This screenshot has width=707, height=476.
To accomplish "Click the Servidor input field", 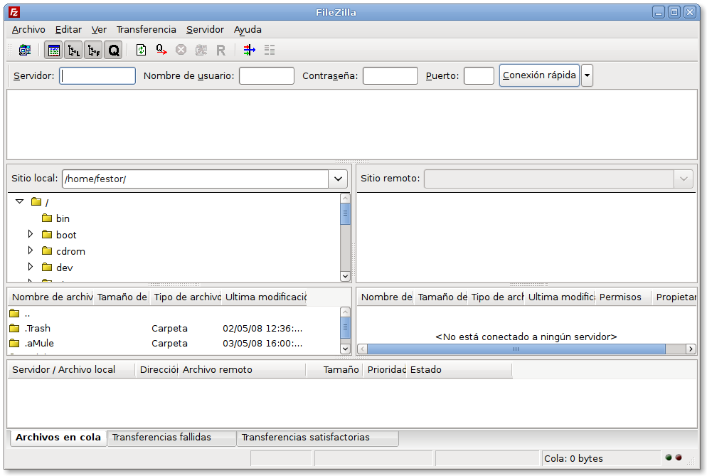I will [x=97, y=75].
